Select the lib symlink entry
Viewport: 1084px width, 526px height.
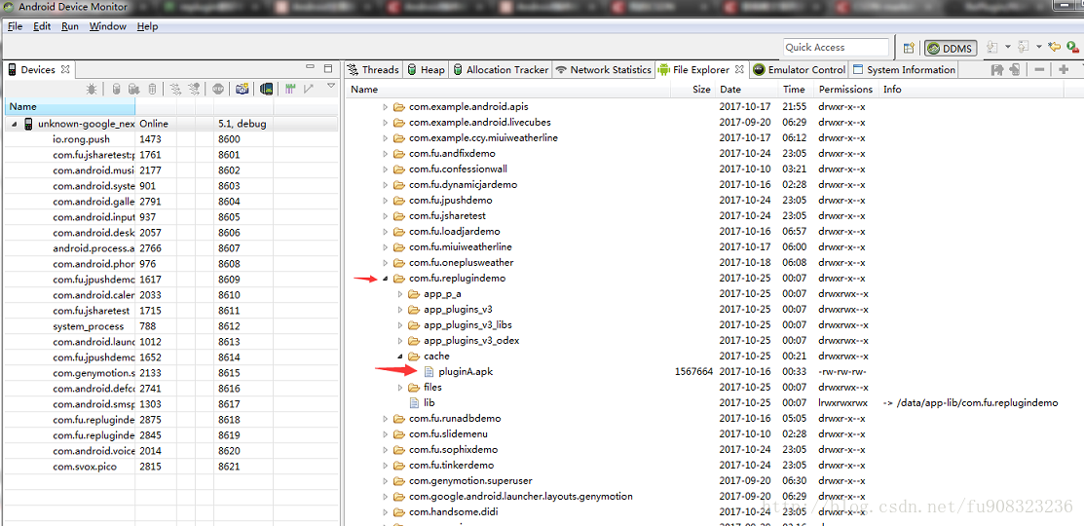tap(430, 402)
